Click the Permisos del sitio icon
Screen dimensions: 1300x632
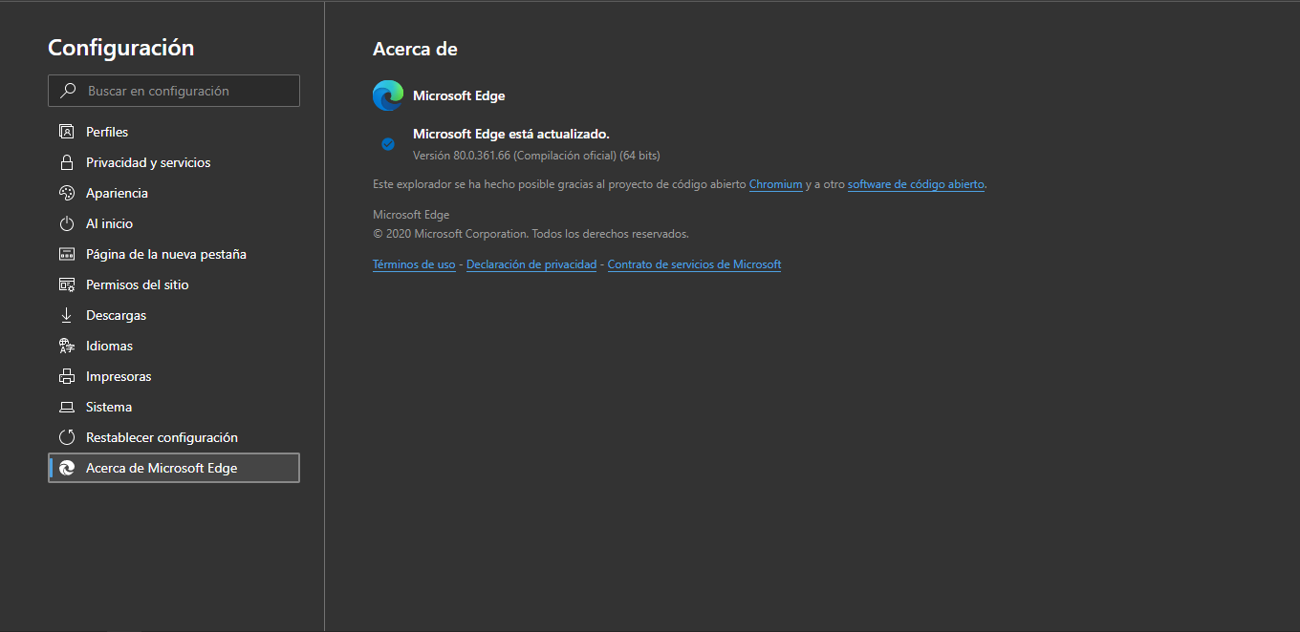click(x=67, y=284)
